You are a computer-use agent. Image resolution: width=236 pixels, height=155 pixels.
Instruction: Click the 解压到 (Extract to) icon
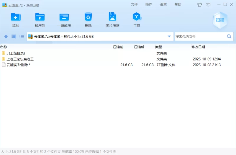(40, 17)
